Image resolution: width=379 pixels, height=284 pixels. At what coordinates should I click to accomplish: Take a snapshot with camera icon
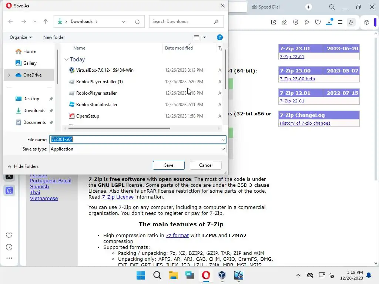(285, 22)
